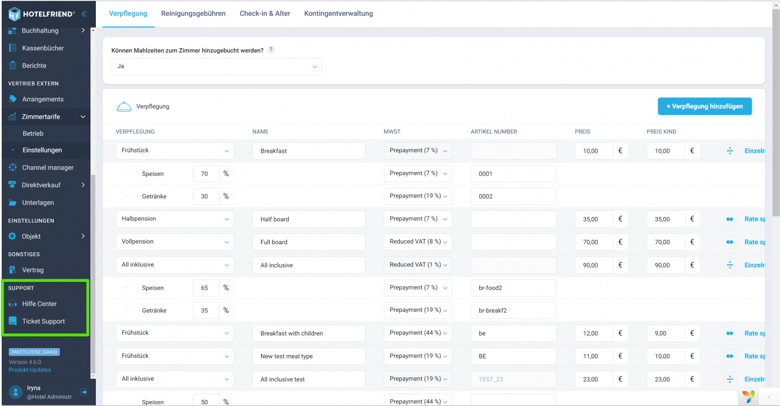Screen dimensions: 780x406
Task: Switch to the Check-in & Alter tab
Action: click(x=265, y=14)
